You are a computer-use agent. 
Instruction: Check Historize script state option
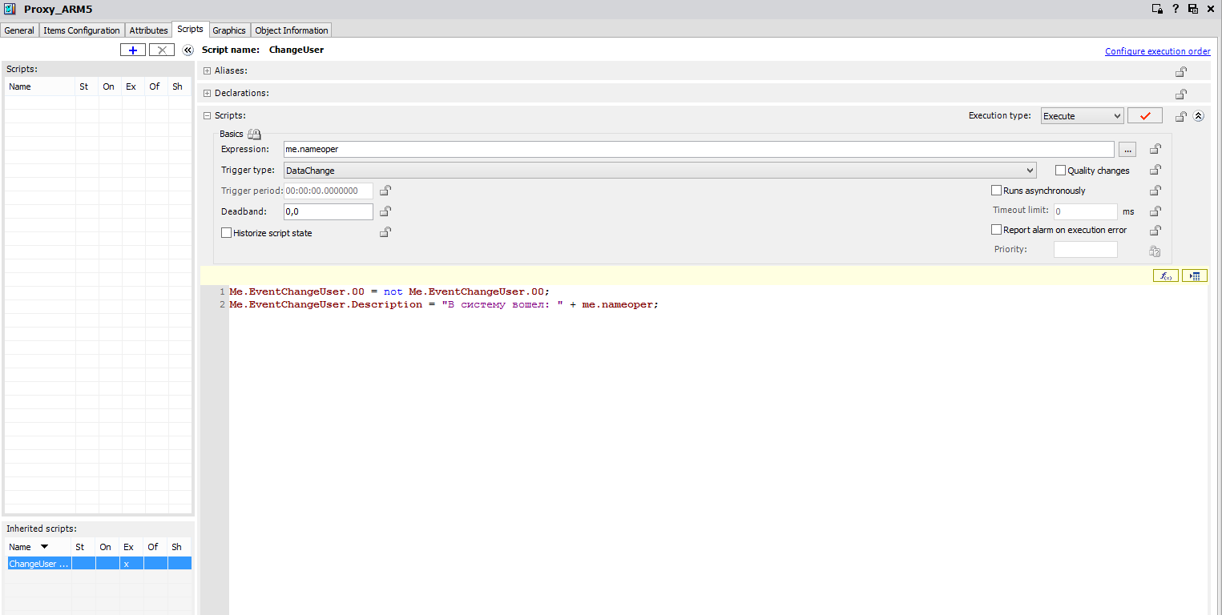226,233
